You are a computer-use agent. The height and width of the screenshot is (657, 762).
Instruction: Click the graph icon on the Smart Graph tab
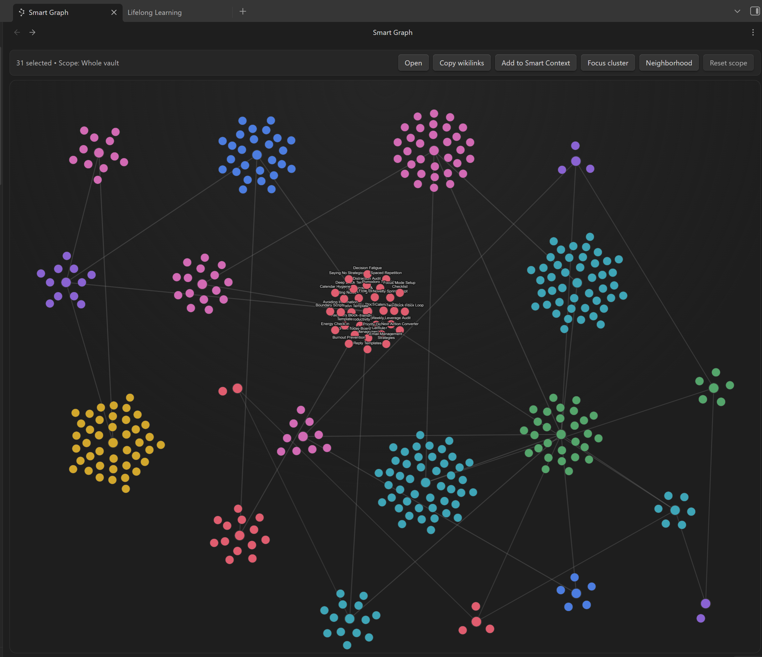point(21,12)
